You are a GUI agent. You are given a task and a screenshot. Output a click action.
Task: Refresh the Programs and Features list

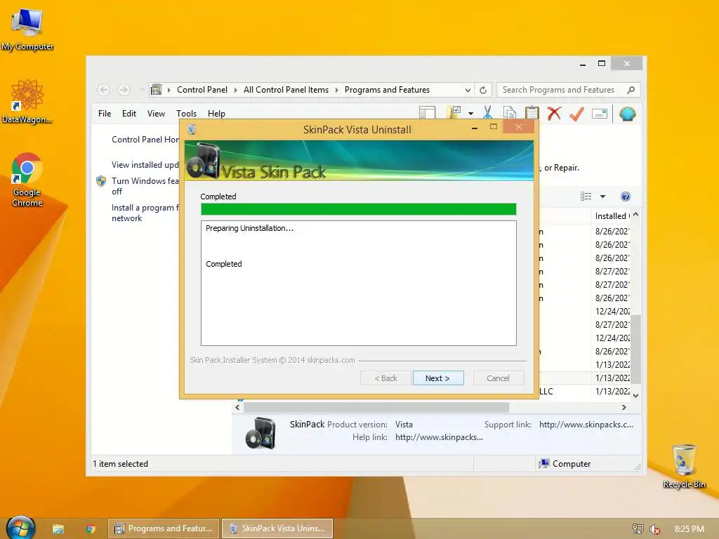pos(483,91)
